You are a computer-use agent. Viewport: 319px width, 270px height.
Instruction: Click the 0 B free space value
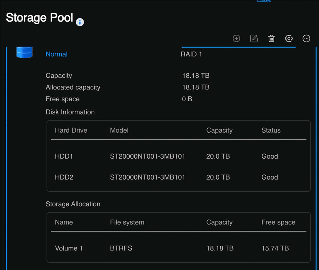pos(187,99)
